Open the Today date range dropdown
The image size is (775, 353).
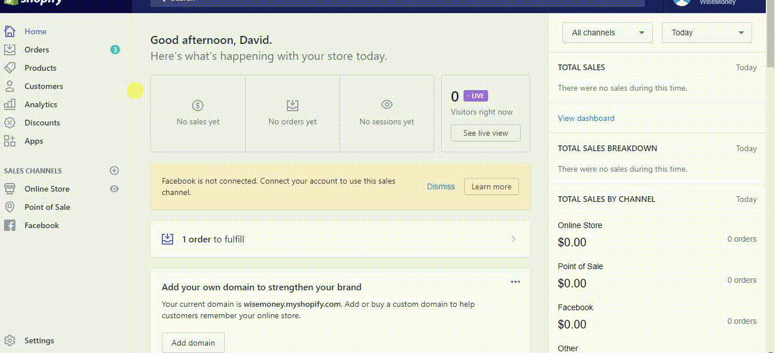[706, 33]
